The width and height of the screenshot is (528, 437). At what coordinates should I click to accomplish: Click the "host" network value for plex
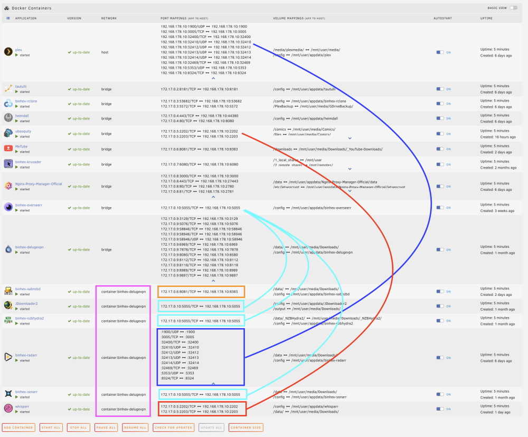point(105,52)
